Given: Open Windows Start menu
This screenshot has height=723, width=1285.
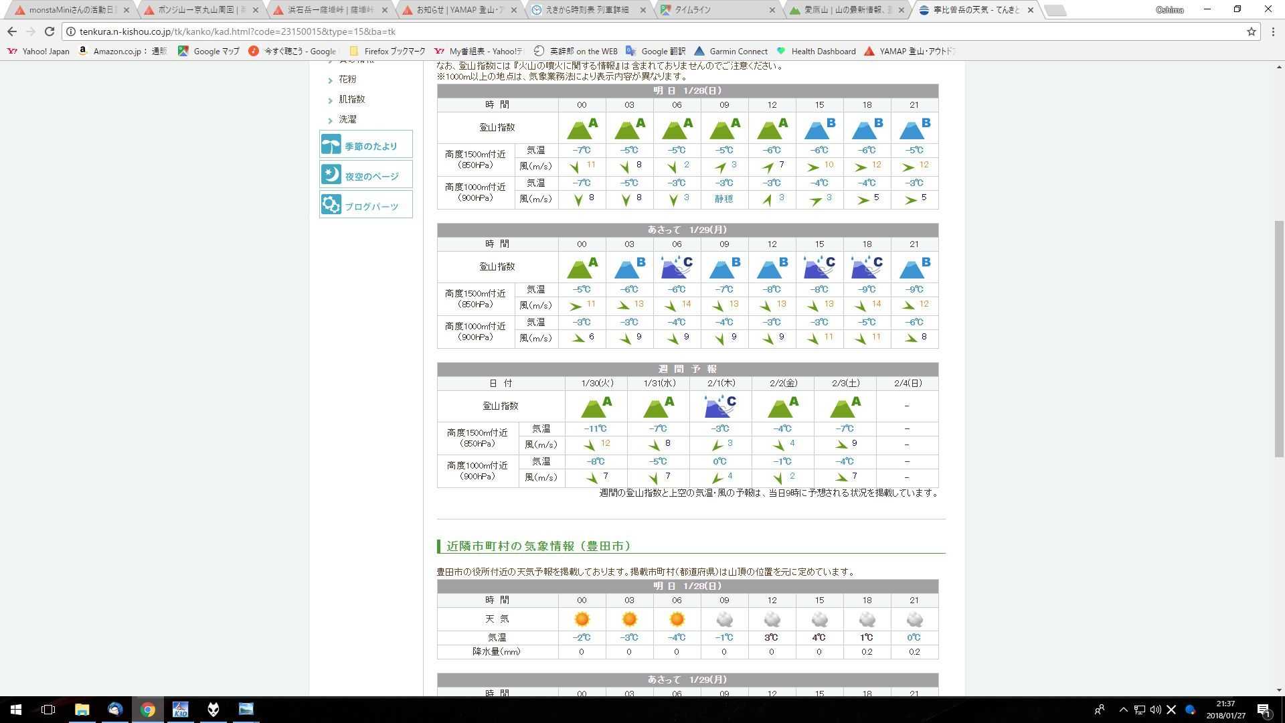Looking at the screenshot, I should (16, 709).
